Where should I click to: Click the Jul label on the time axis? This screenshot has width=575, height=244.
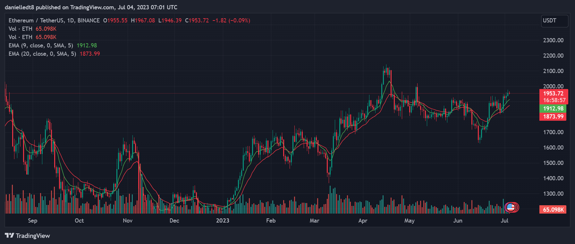[504, 221]
